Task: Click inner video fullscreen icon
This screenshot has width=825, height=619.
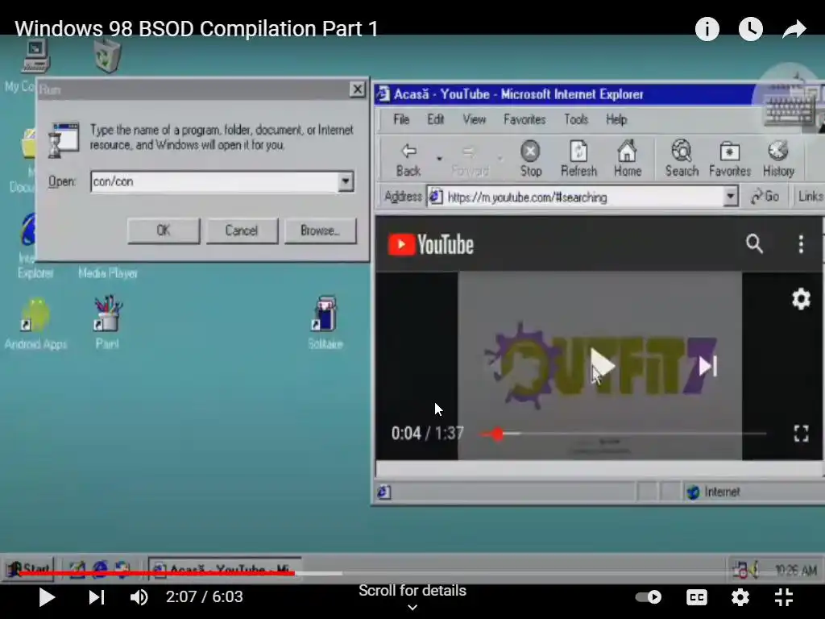Action: [801, 433]
